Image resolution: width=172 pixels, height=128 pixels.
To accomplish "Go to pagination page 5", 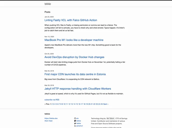I will point(56,104).
